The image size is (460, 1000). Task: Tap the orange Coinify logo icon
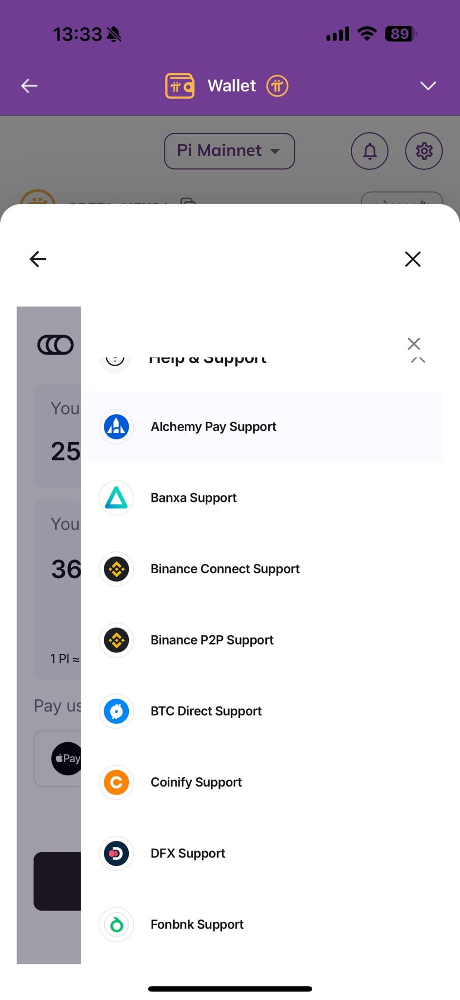(116, 783)
